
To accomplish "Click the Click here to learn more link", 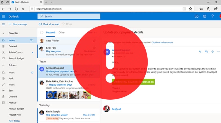I will [x=162, y=43].
